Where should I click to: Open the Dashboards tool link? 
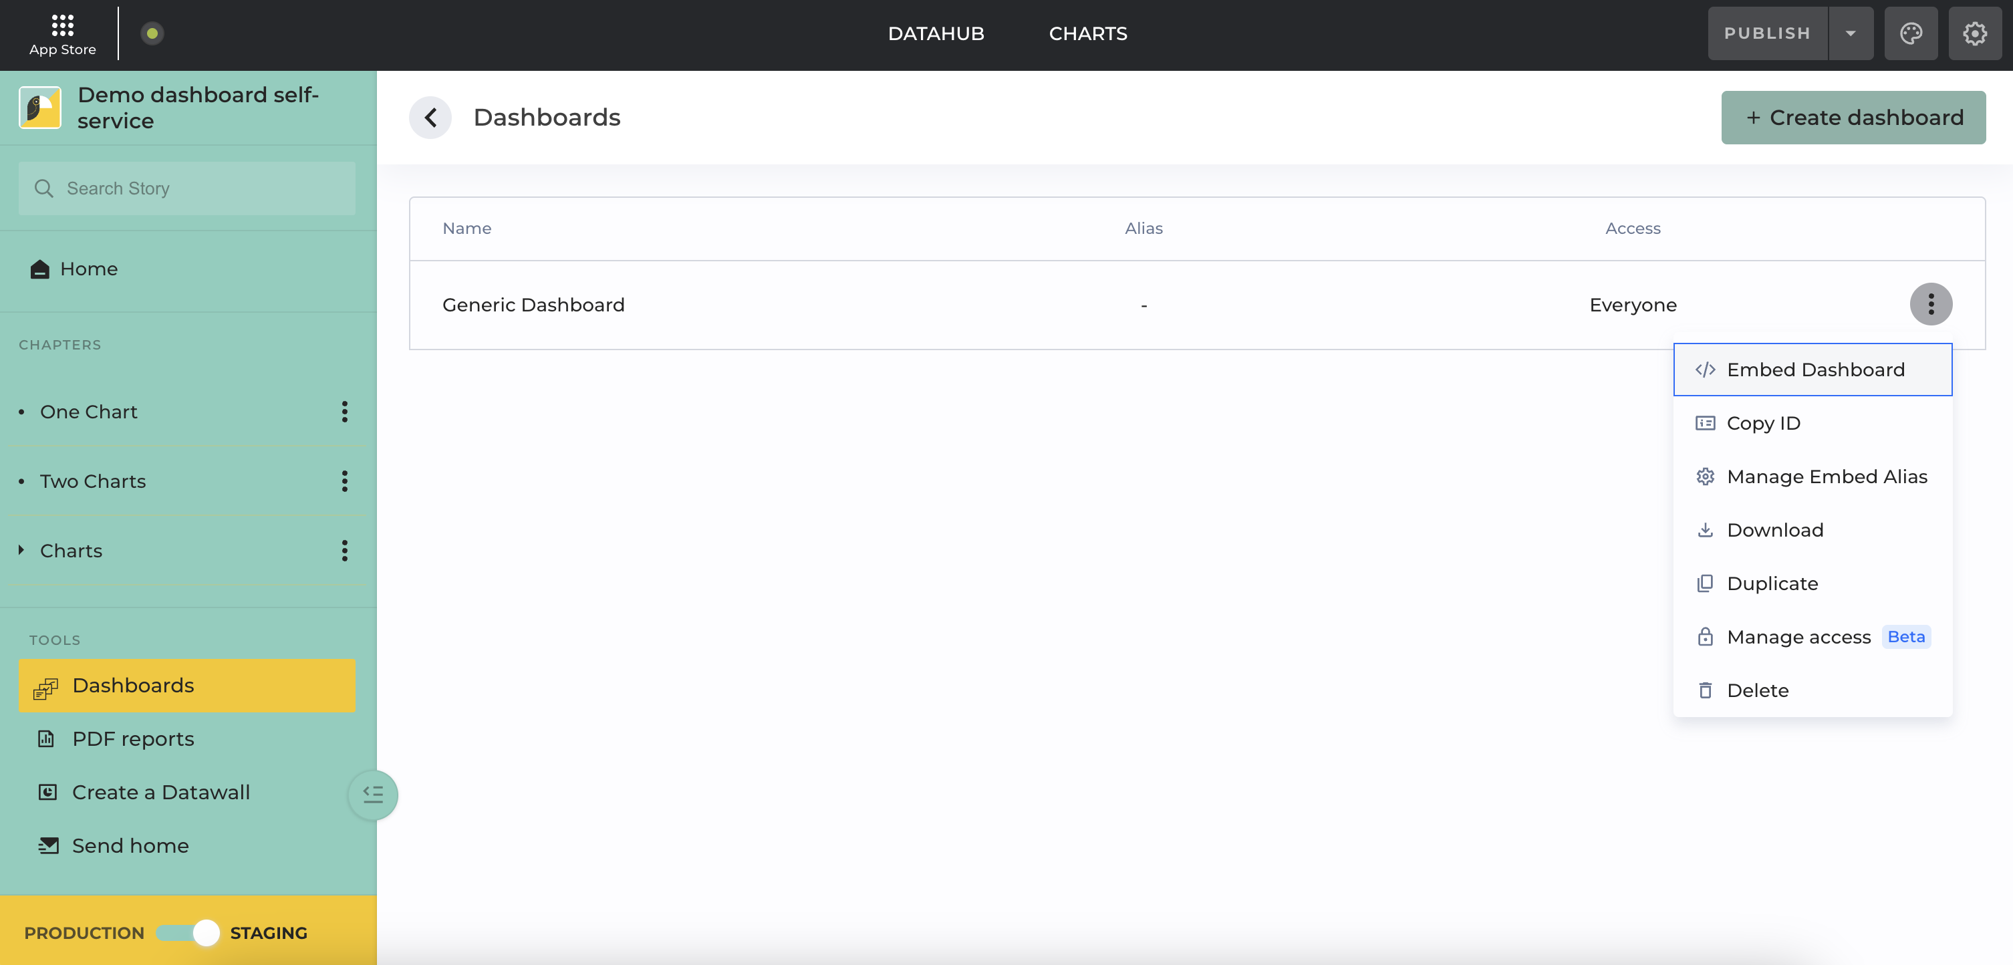186,685
